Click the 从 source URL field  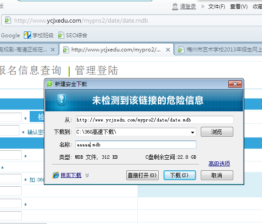(x=154, y=120)
